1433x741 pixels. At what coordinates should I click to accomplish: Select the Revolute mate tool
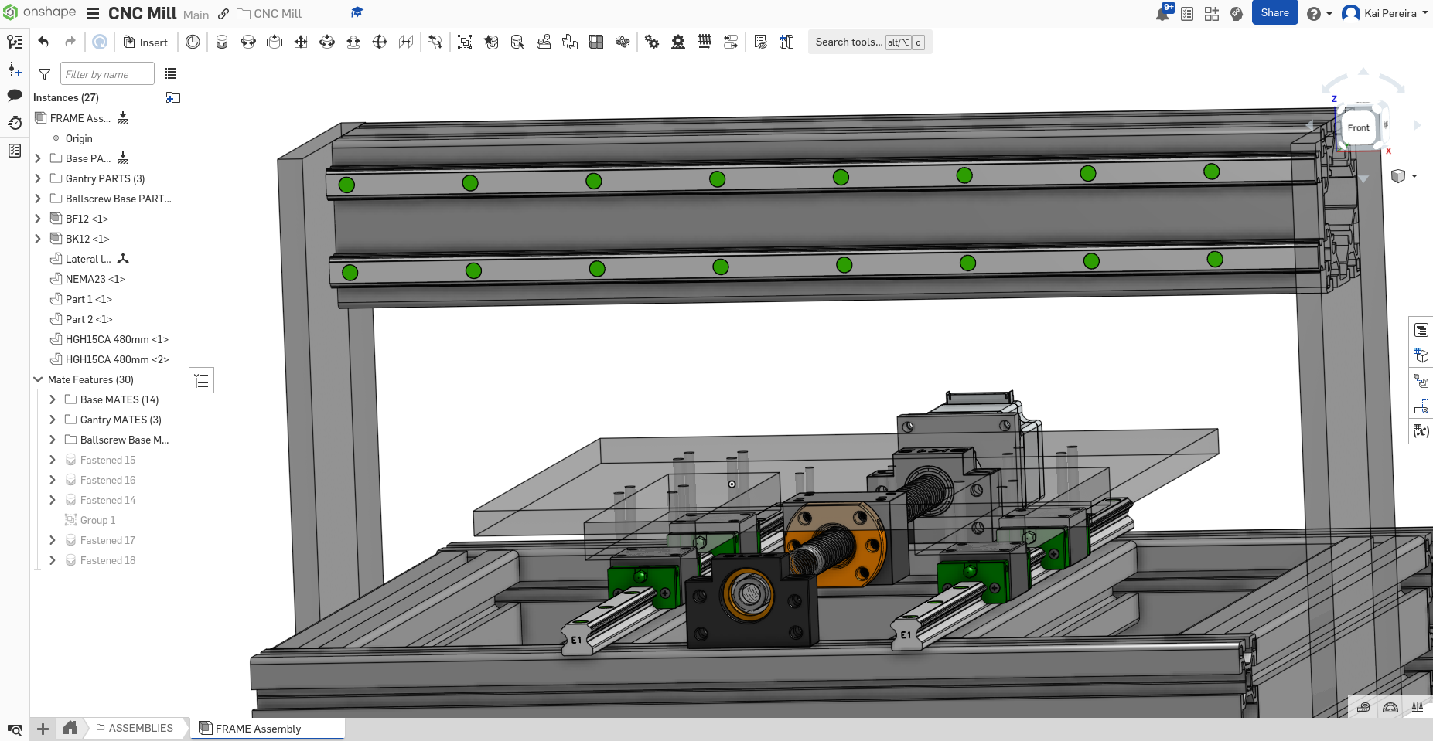click(249, 42)
